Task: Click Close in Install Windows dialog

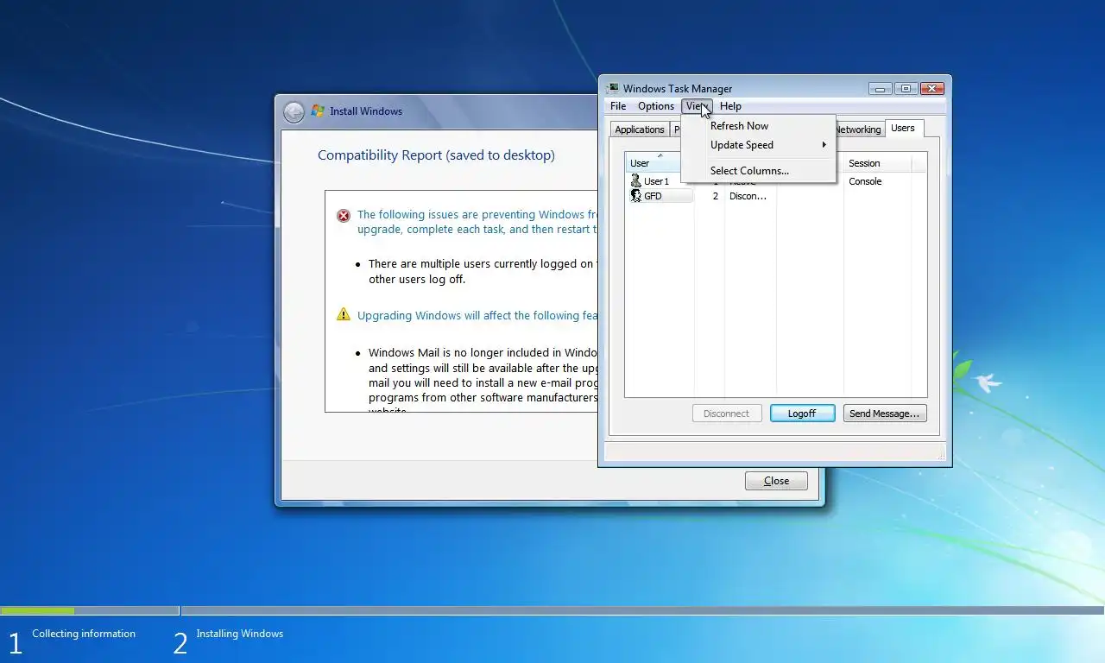Action: click(776, 481)
